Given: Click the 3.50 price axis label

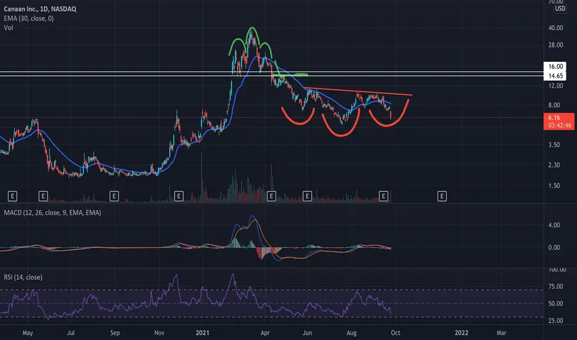Looking at the screenshot, I should [554, 145].
